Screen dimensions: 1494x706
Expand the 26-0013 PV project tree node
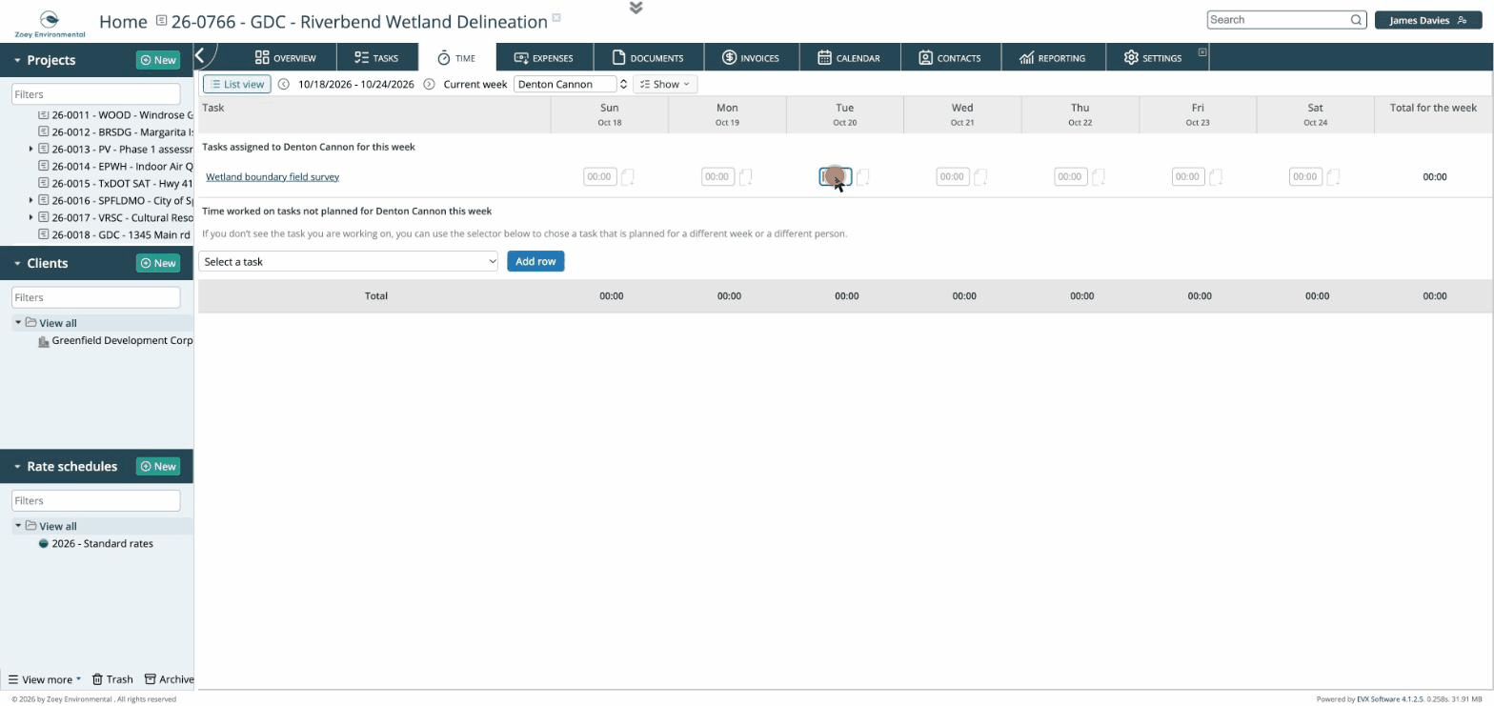point(31,150)
